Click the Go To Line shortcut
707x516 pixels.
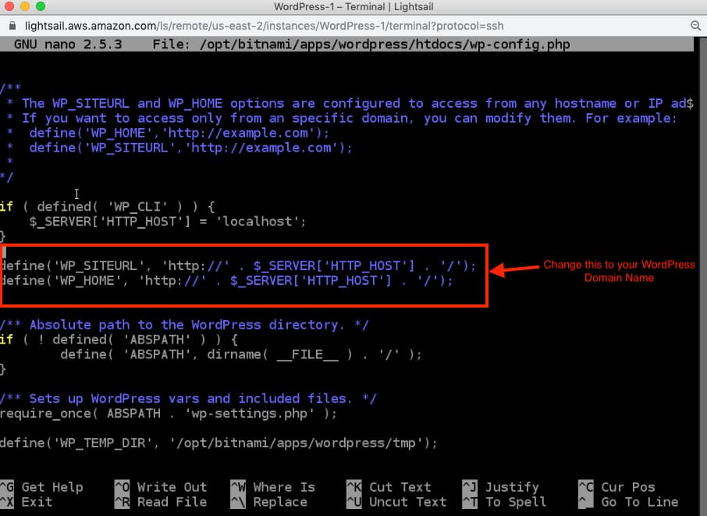point(628,502)
